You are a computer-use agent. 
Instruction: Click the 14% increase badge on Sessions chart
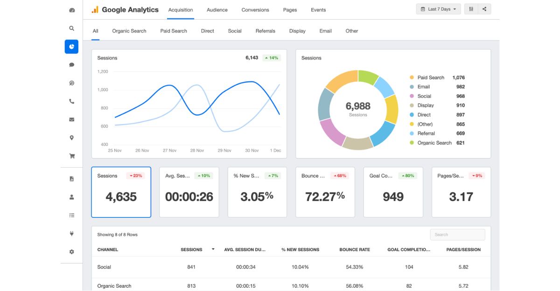[271, 58]
